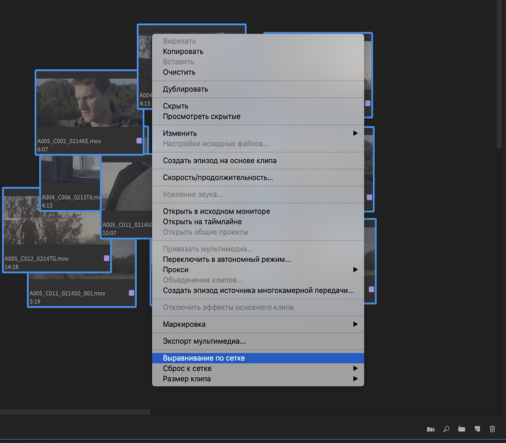Click greyed Открыть общие проекты entry
This screenshot has height=443, width=506.
(x=258, y=232)
